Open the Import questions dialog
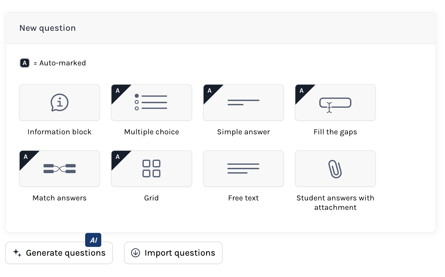 coord(173,253)
